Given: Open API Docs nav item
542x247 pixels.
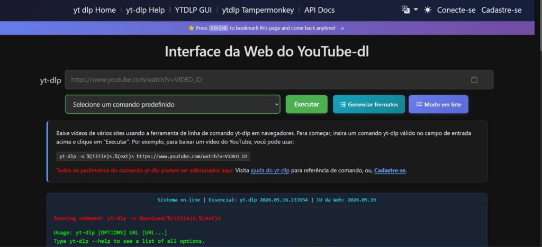Looking at the screenshot, I should coord(319,10).
